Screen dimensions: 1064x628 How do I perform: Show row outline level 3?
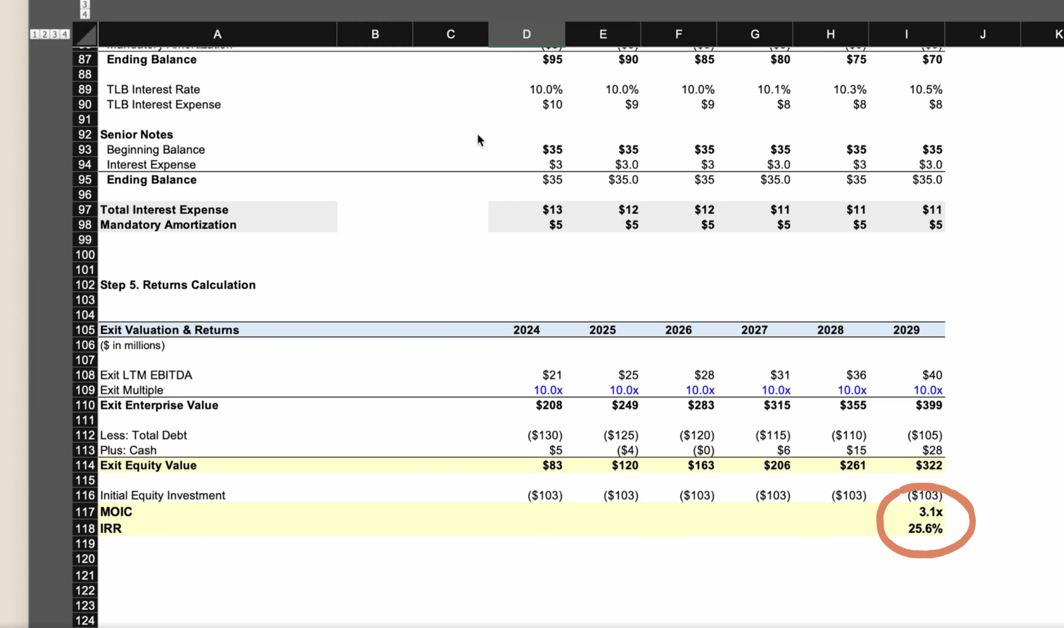tap(54, 34)
